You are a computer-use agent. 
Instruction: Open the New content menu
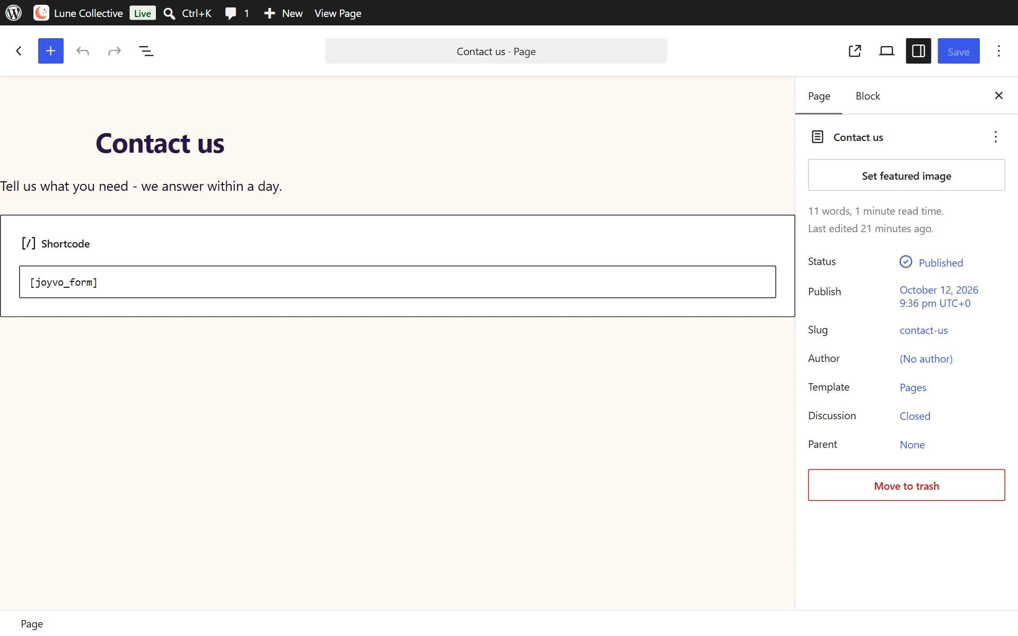pos(283,13)
